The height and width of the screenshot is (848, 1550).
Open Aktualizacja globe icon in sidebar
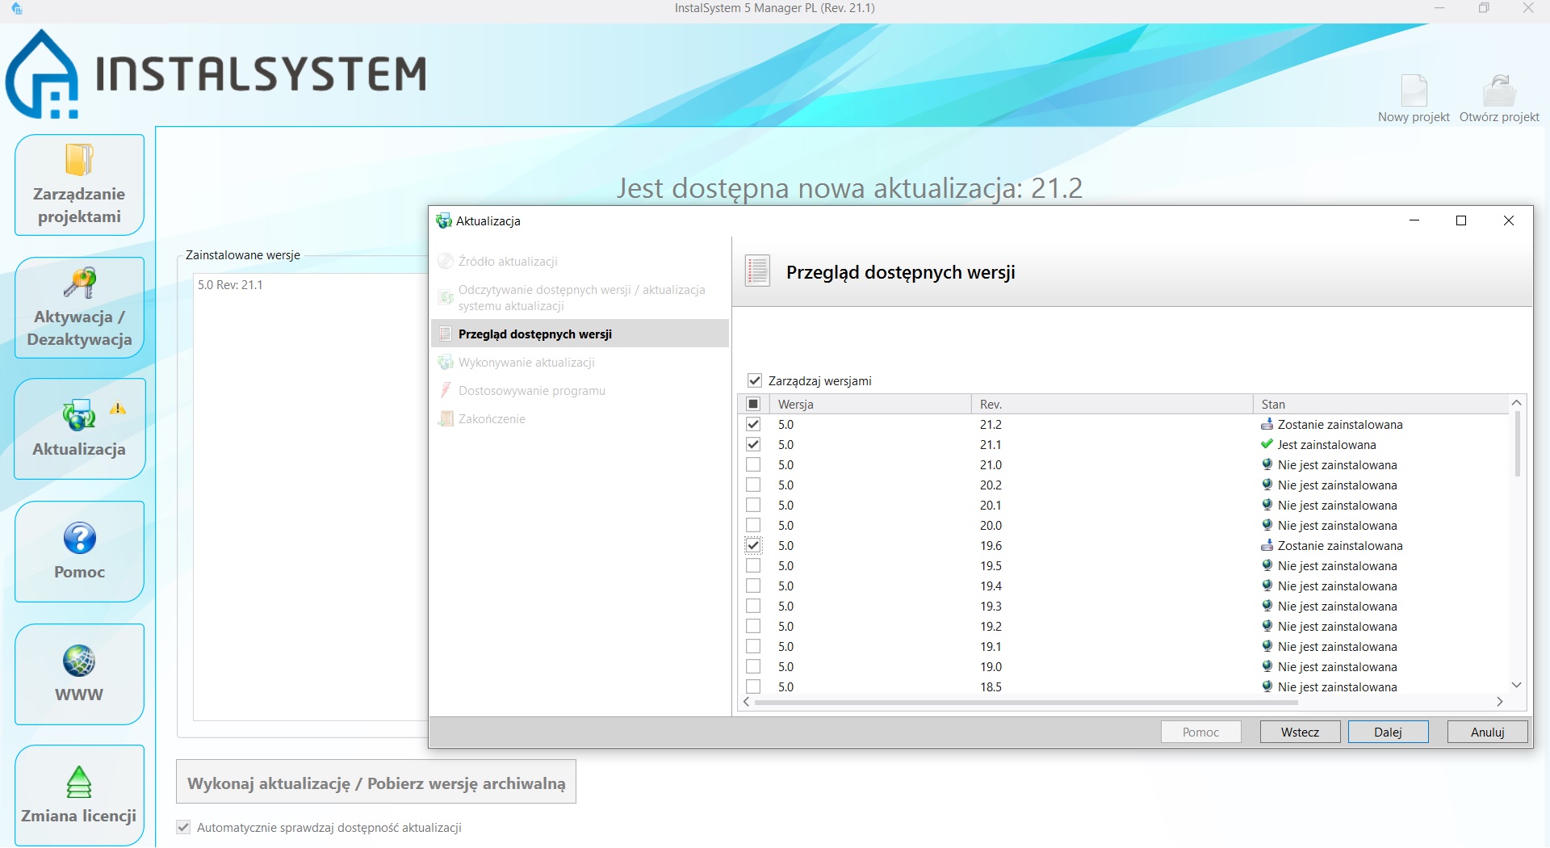pos(79,415)
